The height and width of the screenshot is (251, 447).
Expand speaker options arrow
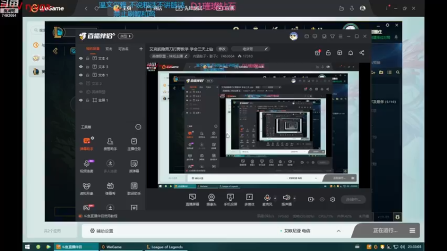click(294, 198)
